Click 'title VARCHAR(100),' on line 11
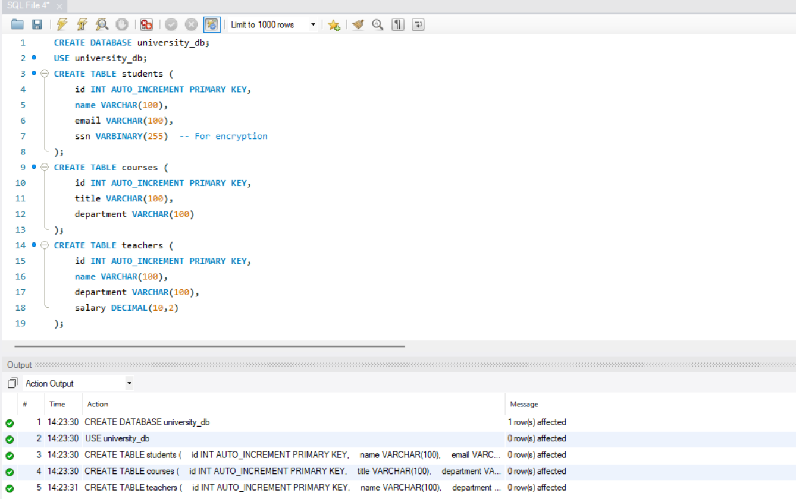 click(124, 198)
